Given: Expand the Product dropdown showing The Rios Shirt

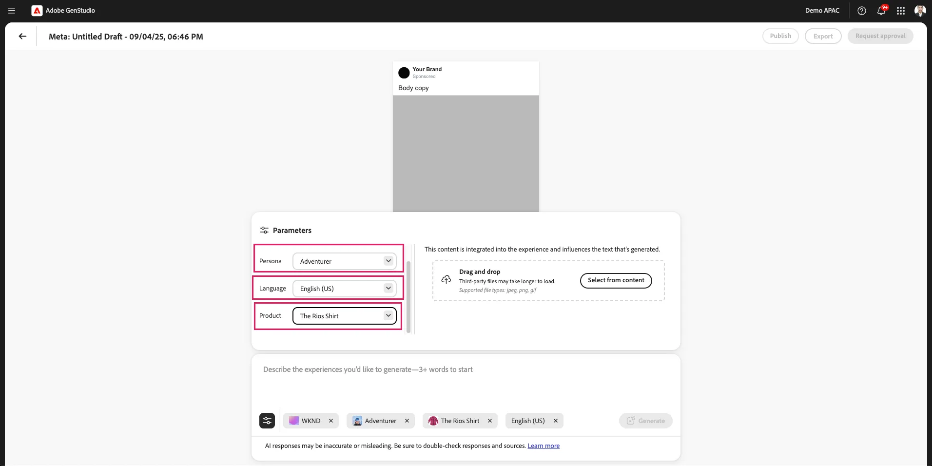Looking at the screenshot, I should click(345, 316).
